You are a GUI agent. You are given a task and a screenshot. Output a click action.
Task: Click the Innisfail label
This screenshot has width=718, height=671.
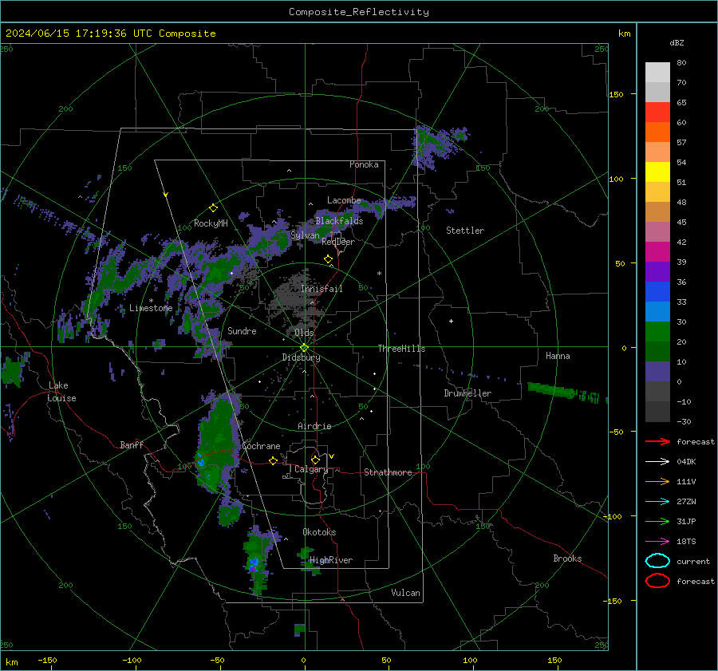coord(322,289)
